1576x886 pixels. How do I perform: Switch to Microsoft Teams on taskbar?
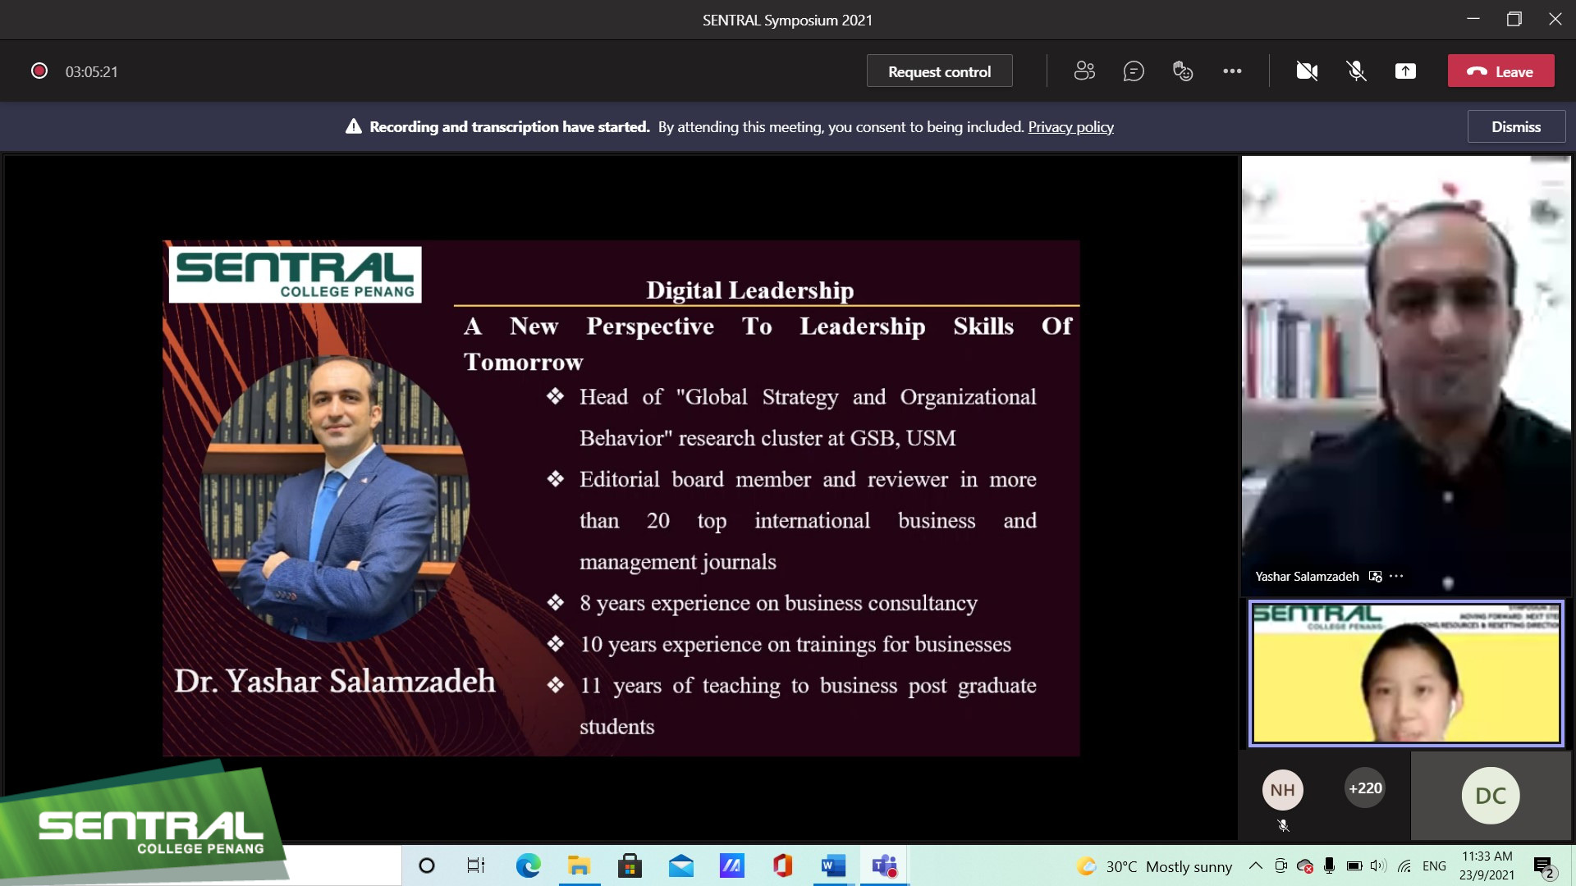(x=884, y=865)
